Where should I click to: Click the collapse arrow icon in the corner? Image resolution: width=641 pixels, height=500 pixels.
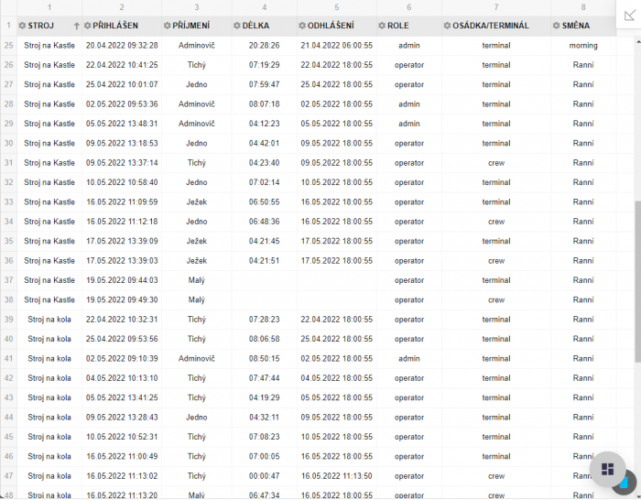[x=629, y=16]
